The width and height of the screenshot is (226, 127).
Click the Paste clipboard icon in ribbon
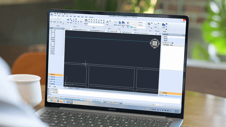163,24
